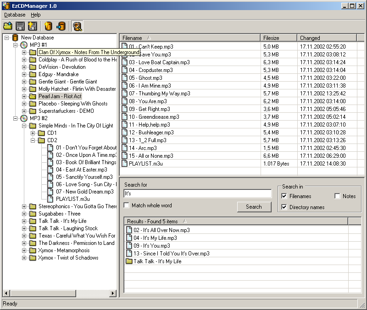Viewport: 367px width, 310px height.
Task: Click file icon of PLAYLIST.m3u in file list
Action: (124, 164)
